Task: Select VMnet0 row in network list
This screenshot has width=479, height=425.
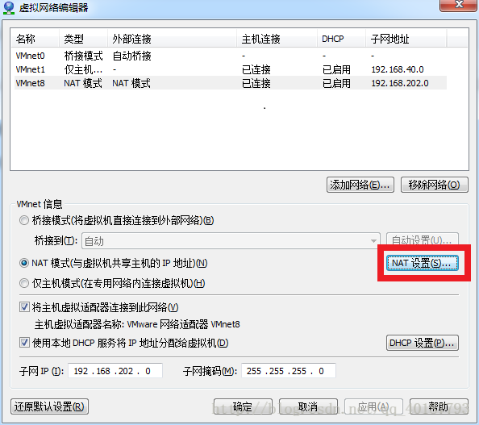Action: pyautogui.click(x=231, y=56)
